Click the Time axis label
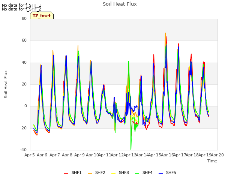Screen dimensions: 240x180 click(212, 161)
